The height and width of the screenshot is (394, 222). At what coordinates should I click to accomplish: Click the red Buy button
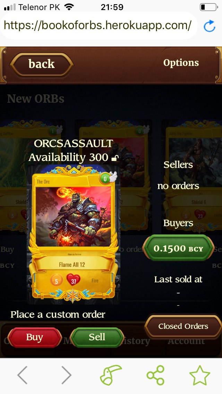tap(35, 337)
